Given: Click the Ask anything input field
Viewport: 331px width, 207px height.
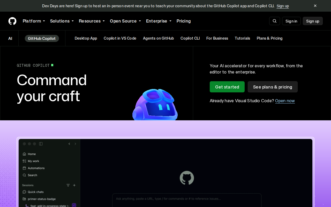Looking at the screenshot, I should coord(187,200).
